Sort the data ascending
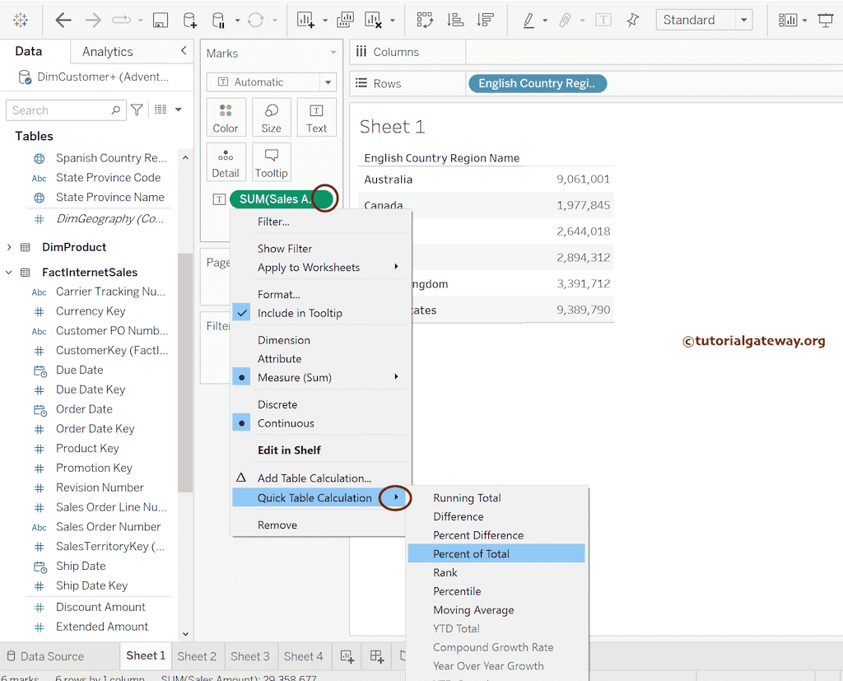This screenshot has width=843, height=681. coord(455,20)
